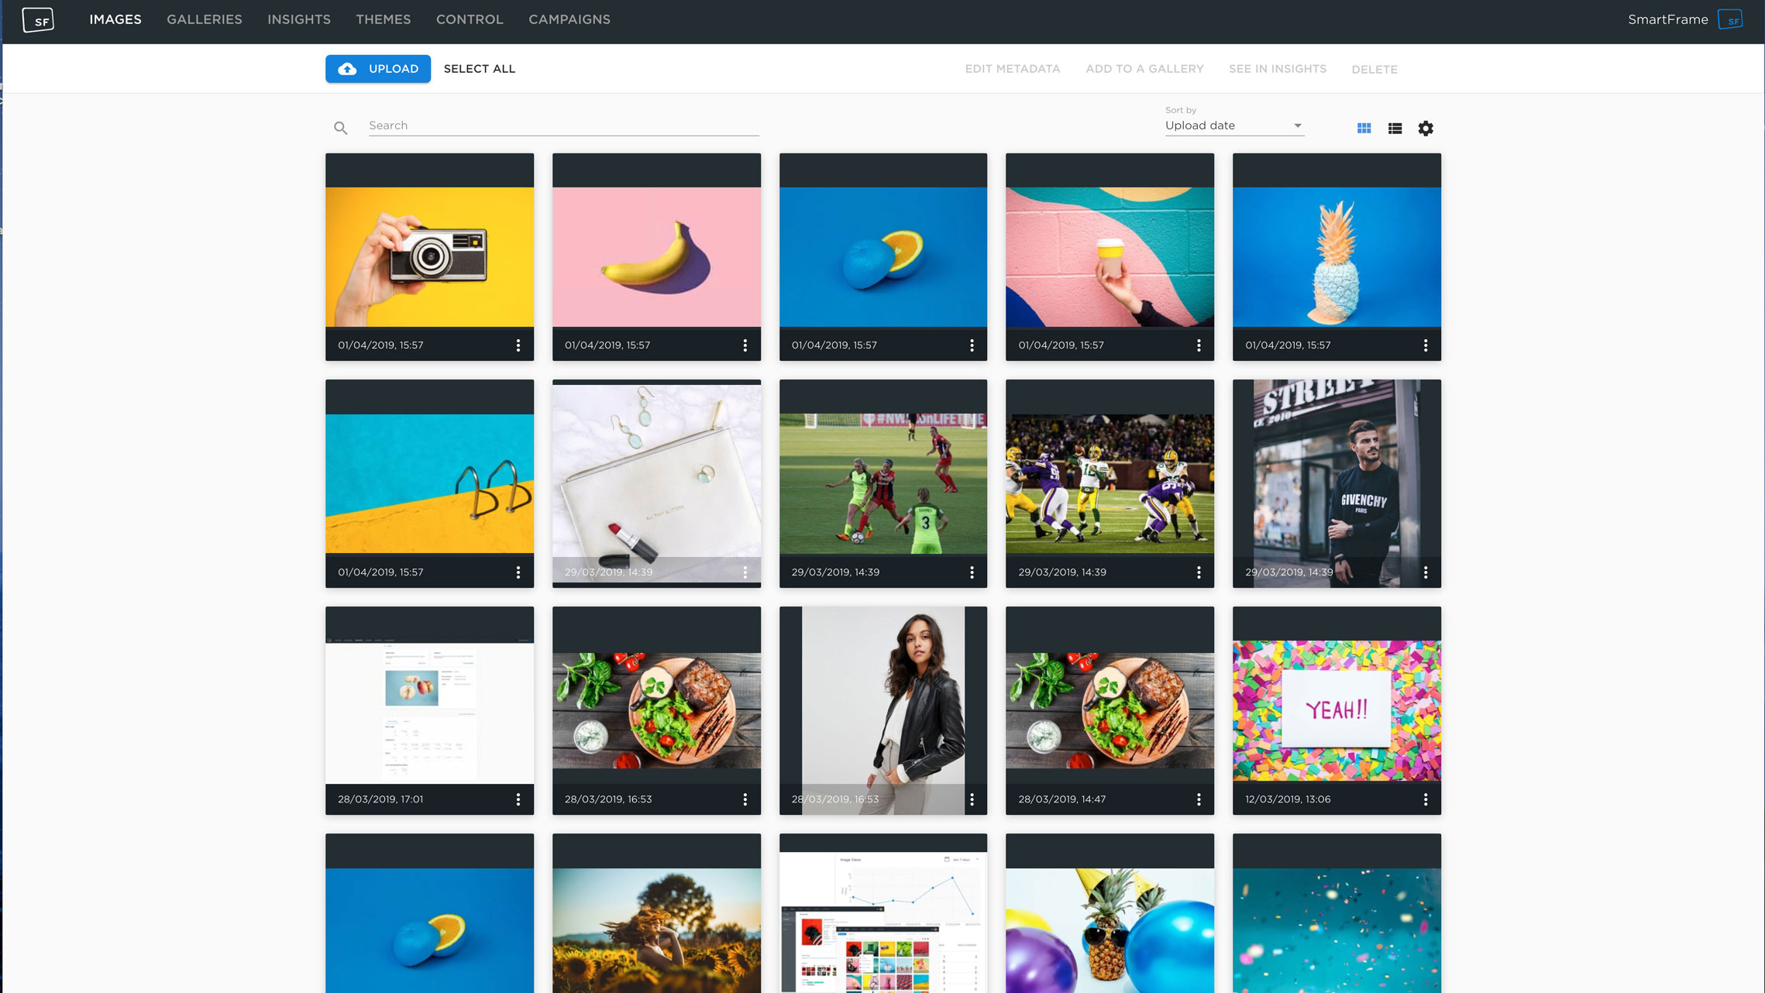The height and width of the screenshot is (993, 1765).
Task: Click Select All
Action: [479, 69]
